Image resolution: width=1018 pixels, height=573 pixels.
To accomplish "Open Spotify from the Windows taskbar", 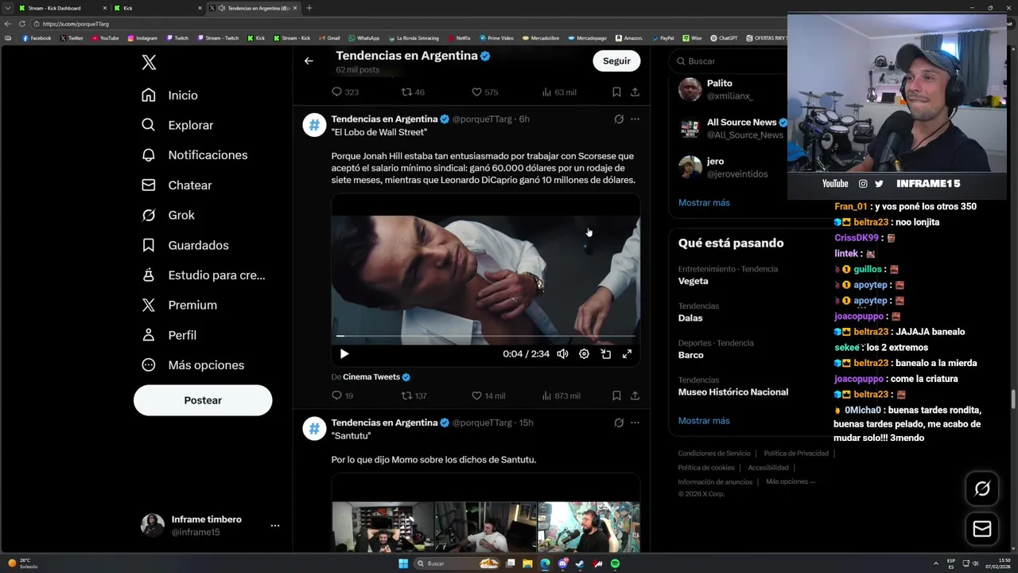I will coord(616,563).
